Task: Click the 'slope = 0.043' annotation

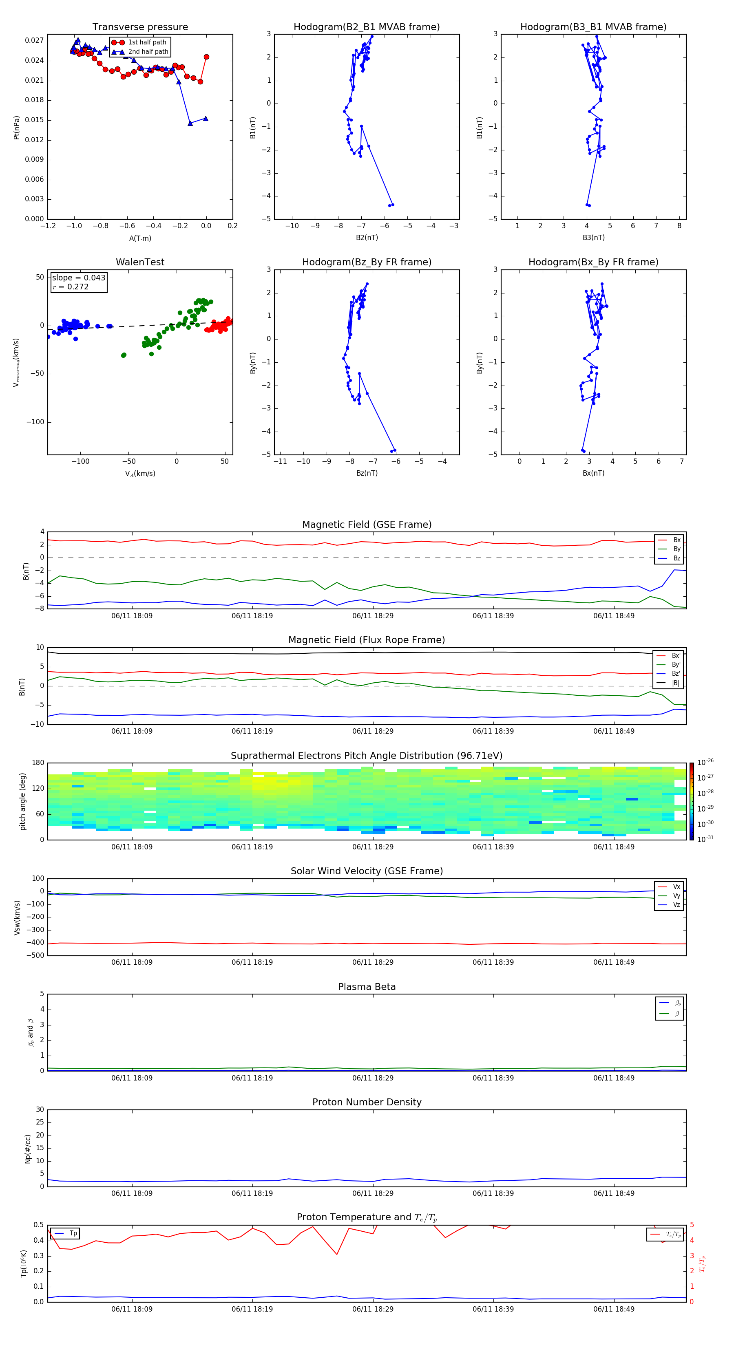Action: click(x=79, y=278)
